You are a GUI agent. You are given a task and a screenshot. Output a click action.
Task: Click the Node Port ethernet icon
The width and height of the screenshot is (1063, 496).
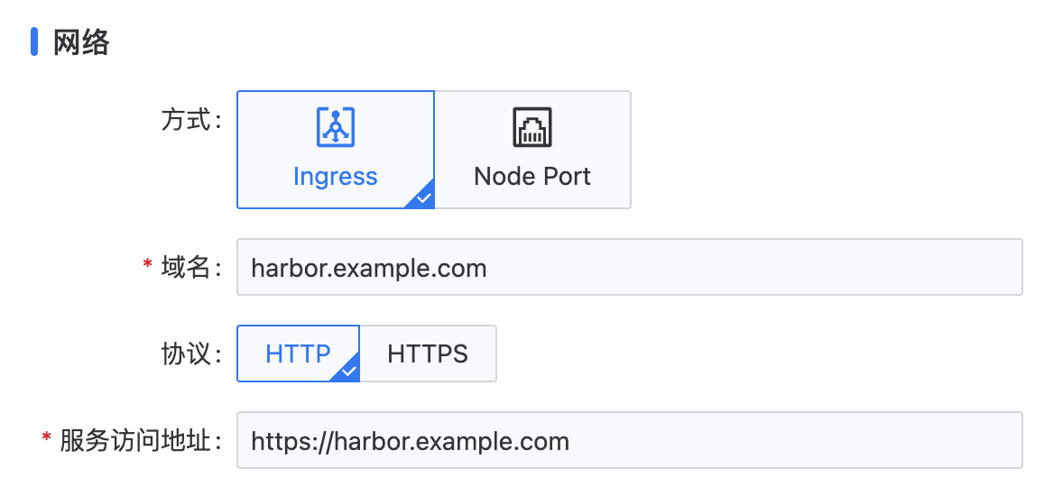click(x=531, y=127)
